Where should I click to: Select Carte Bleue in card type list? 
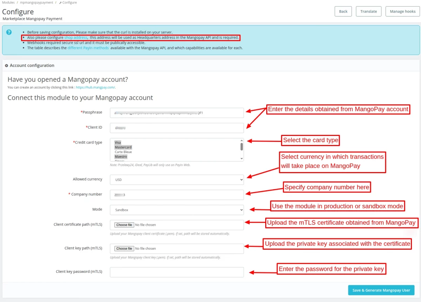point(123,152)
